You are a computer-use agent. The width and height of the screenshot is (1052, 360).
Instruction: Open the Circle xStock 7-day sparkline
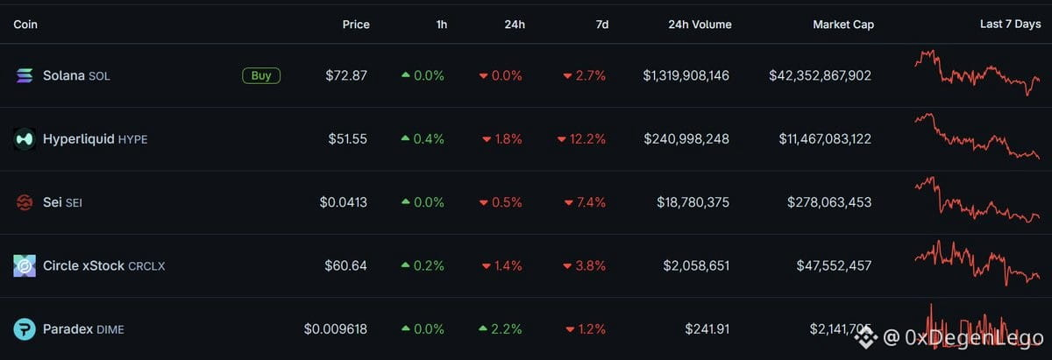pyautogui.click(x=977, y=263)
